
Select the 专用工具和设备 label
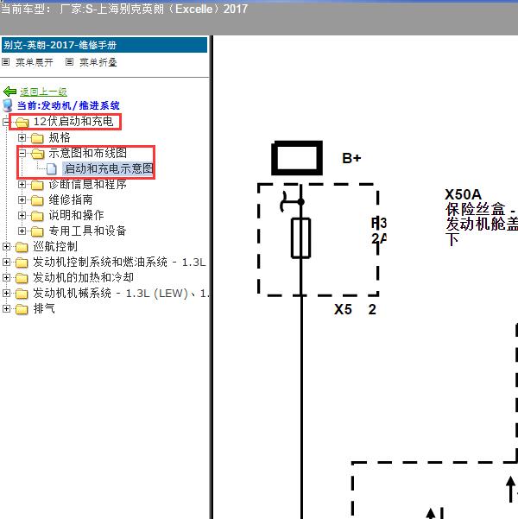[87, 231]
